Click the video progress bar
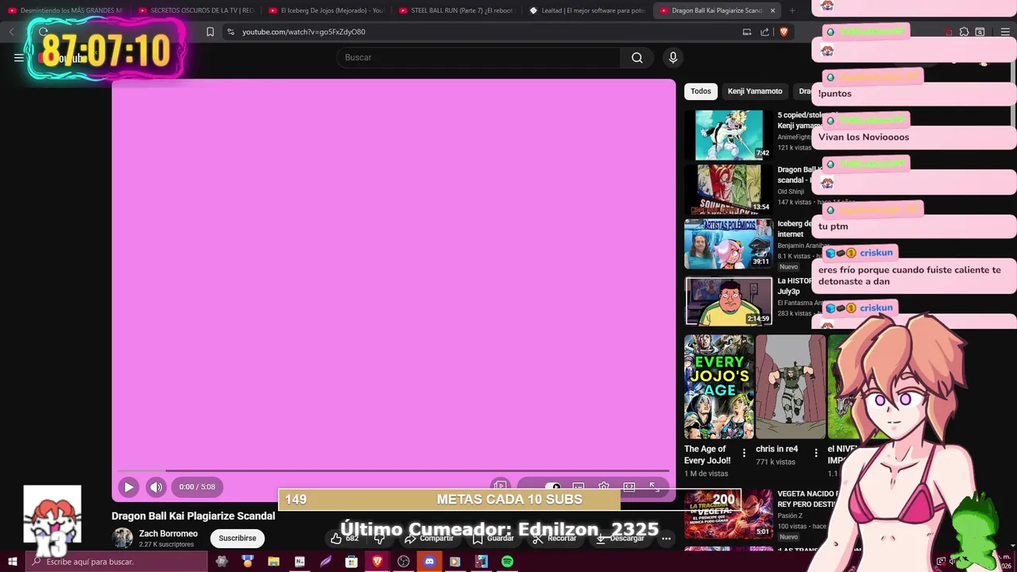The height and width of the screenshot is (572, 1017). (x=393, y=470)
